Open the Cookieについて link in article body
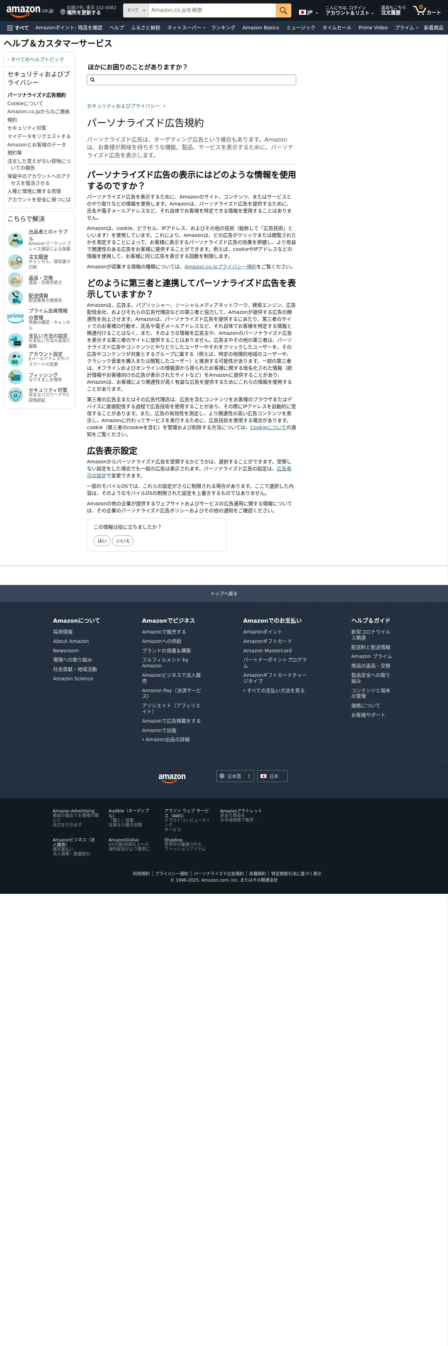This screenshot has height=1346, width=448. pyautogui.click(x=268, y=427)
